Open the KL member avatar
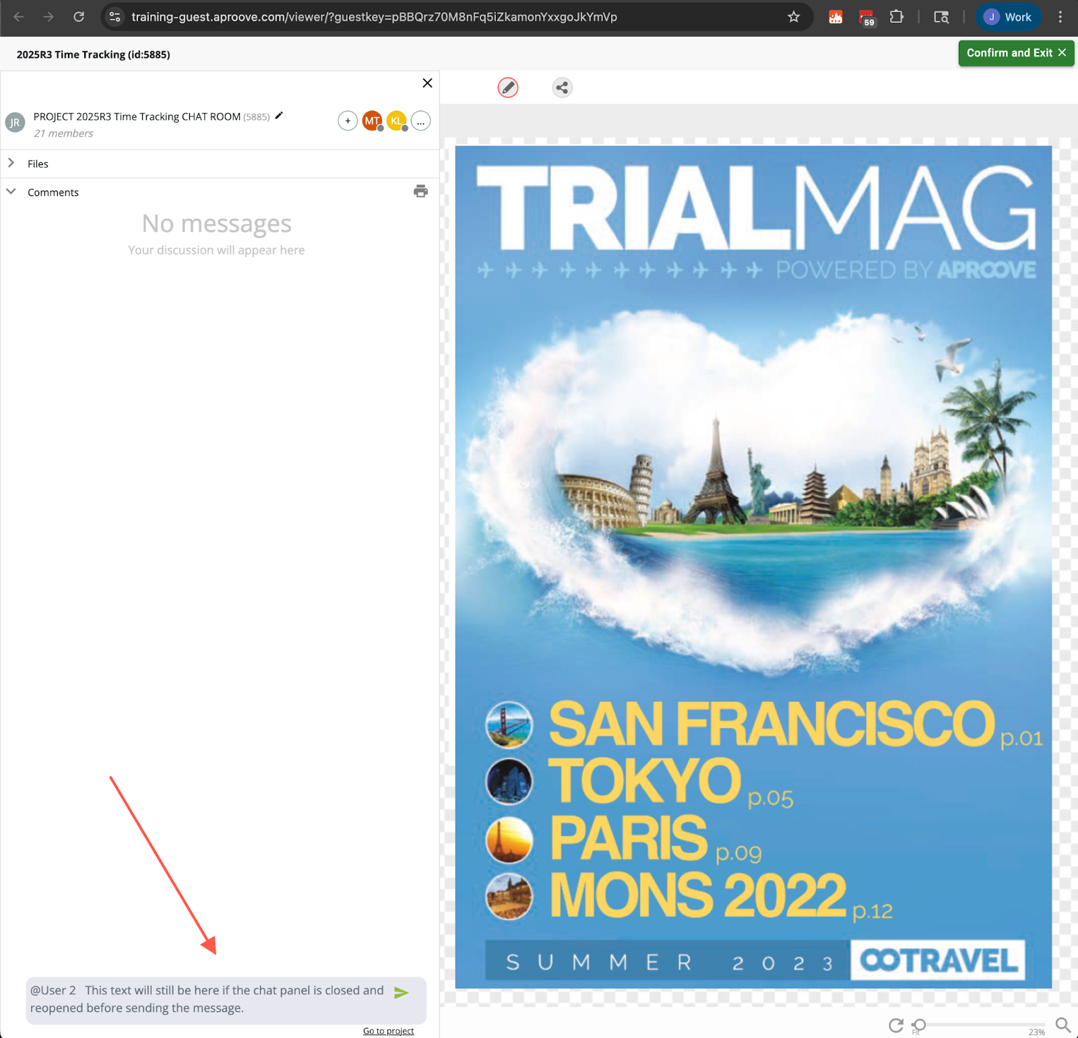The height and width of the screenshot is (1038, 1078). (x=396, y=121)
